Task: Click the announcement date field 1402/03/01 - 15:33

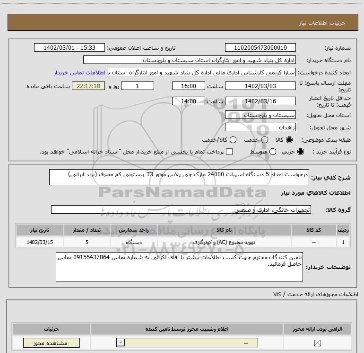Action: click(x=69, y=47)
